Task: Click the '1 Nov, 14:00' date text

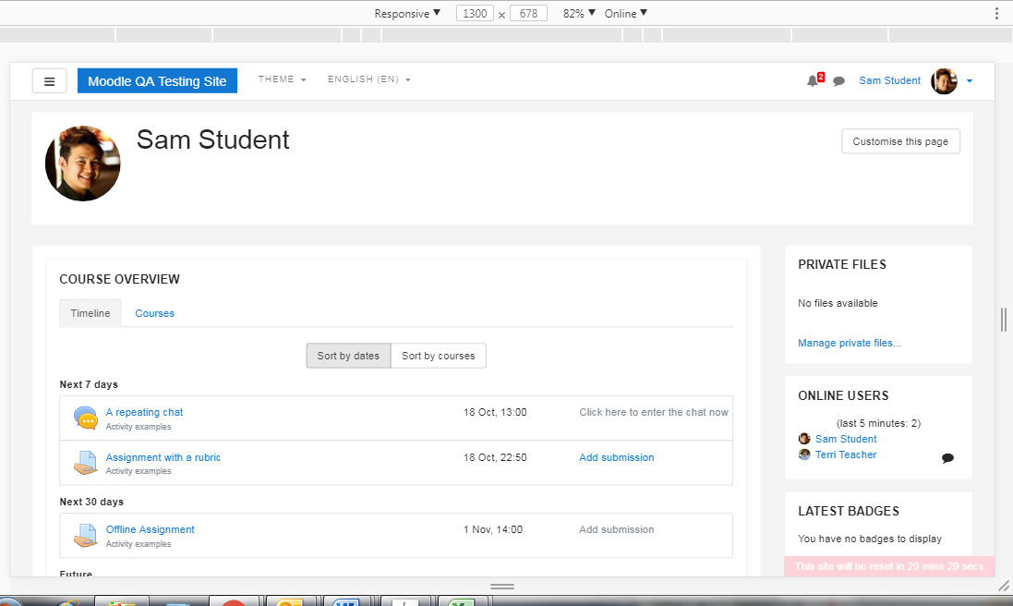Action: (493, 529)
